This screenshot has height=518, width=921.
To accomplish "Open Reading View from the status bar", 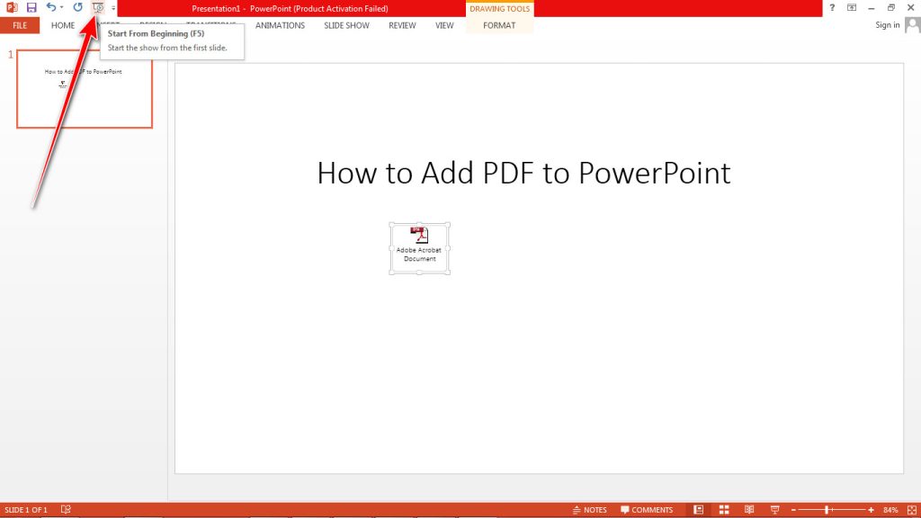I will coord(749,509).
